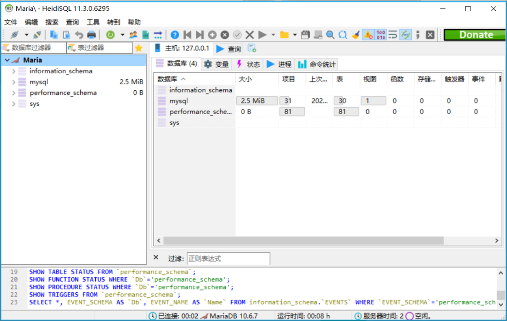Image resolution: width=507 pixels, height=321 pixels.
Task: Open the 工具 menu
Action: tap(93, 22)
